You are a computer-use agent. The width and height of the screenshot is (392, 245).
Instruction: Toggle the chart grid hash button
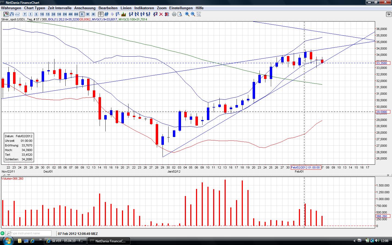pyautogui.click(x=106, y=14)
